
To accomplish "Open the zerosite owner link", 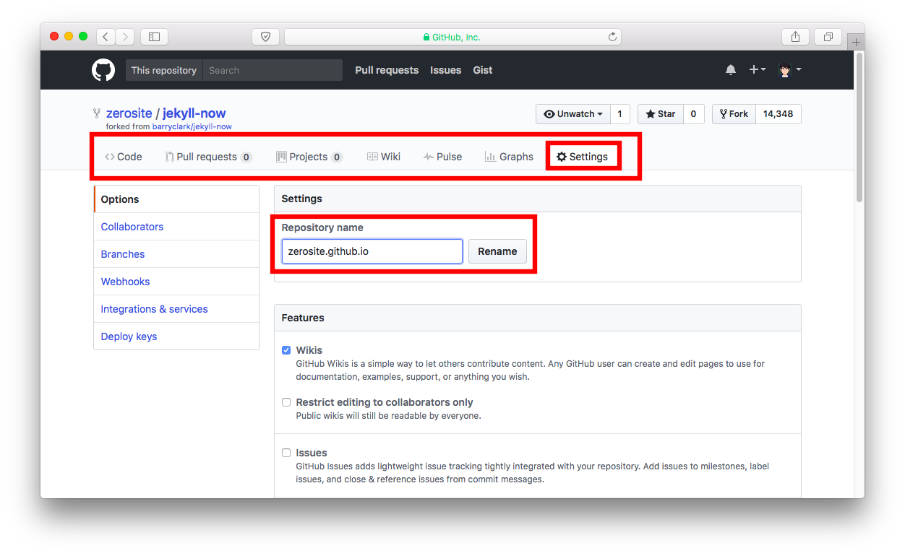I will (129, 113).
